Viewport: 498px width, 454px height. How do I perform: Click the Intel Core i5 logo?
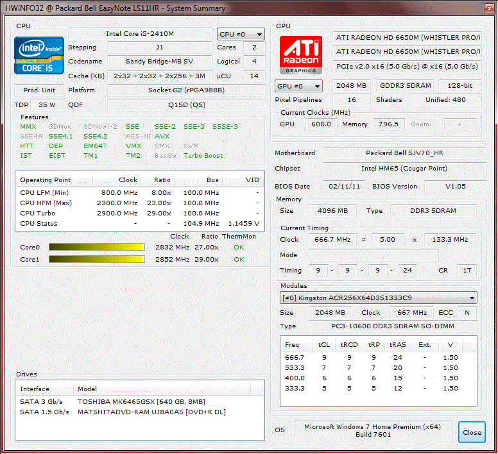39,56
